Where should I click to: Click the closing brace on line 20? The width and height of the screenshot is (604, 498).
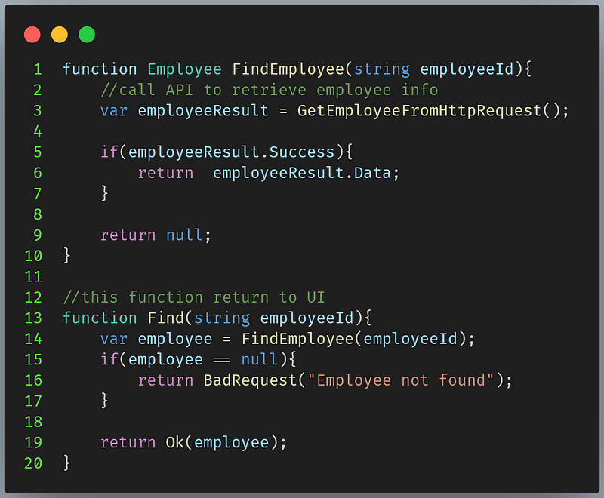67,463
